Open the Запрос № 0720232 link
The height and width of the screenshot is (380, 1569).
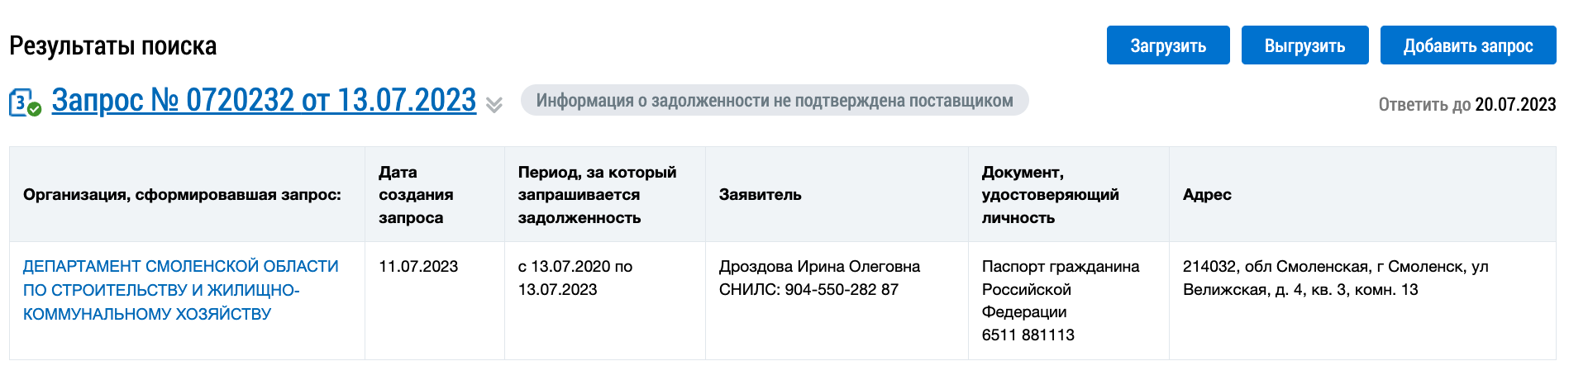point(264,101)
